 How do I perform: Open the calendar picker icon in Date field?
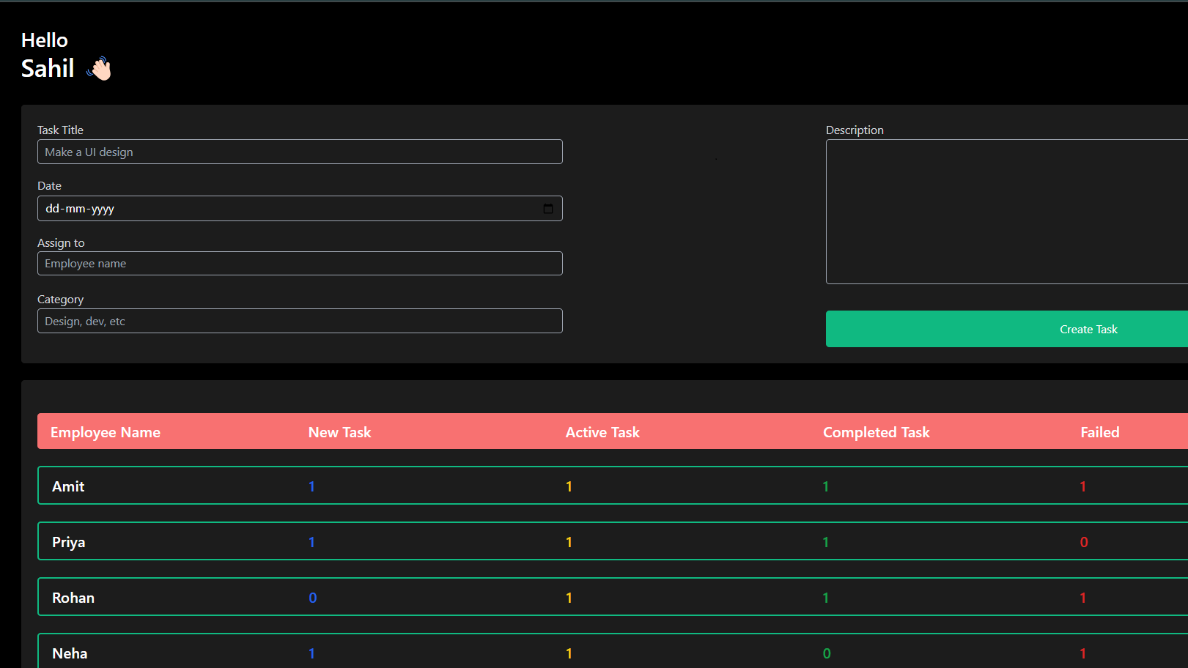(547, 209)
